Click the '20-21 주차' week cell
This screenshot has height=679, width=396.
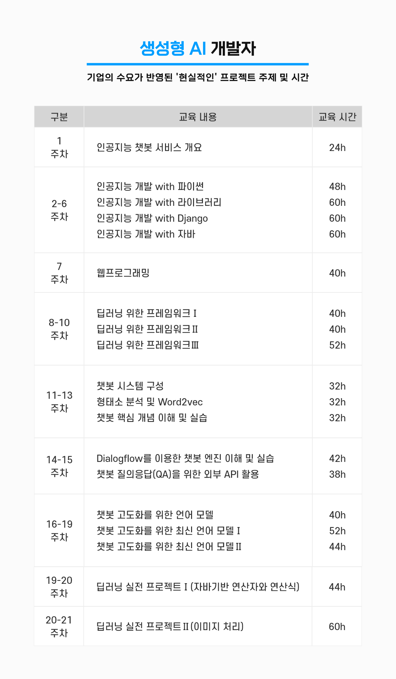pyautogui.click(x=59, y=626)
